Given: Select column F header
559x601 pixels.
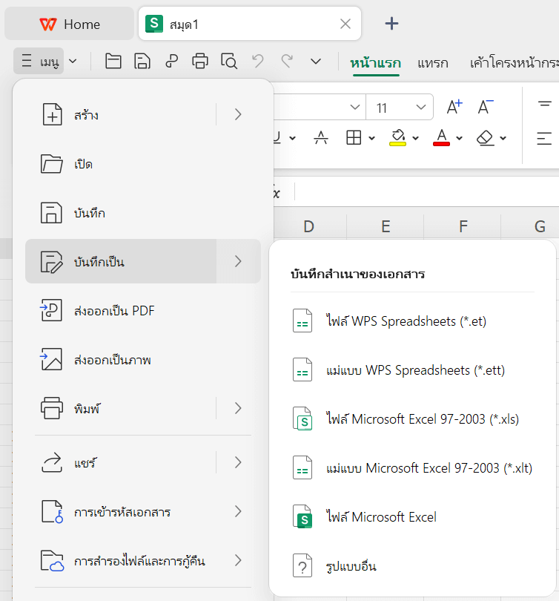Looking at the screenshot, I should pyautogui.click(x=463, y=226).
